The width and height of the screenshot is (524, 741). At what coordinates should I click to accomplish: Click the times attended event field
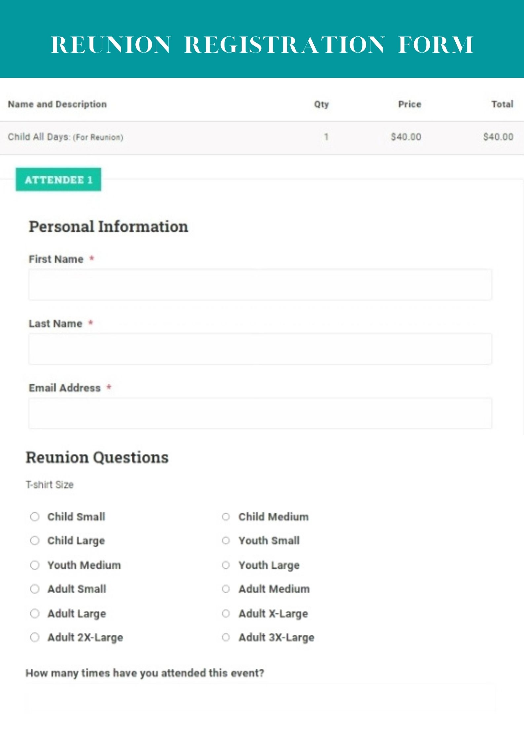(260, 698)
